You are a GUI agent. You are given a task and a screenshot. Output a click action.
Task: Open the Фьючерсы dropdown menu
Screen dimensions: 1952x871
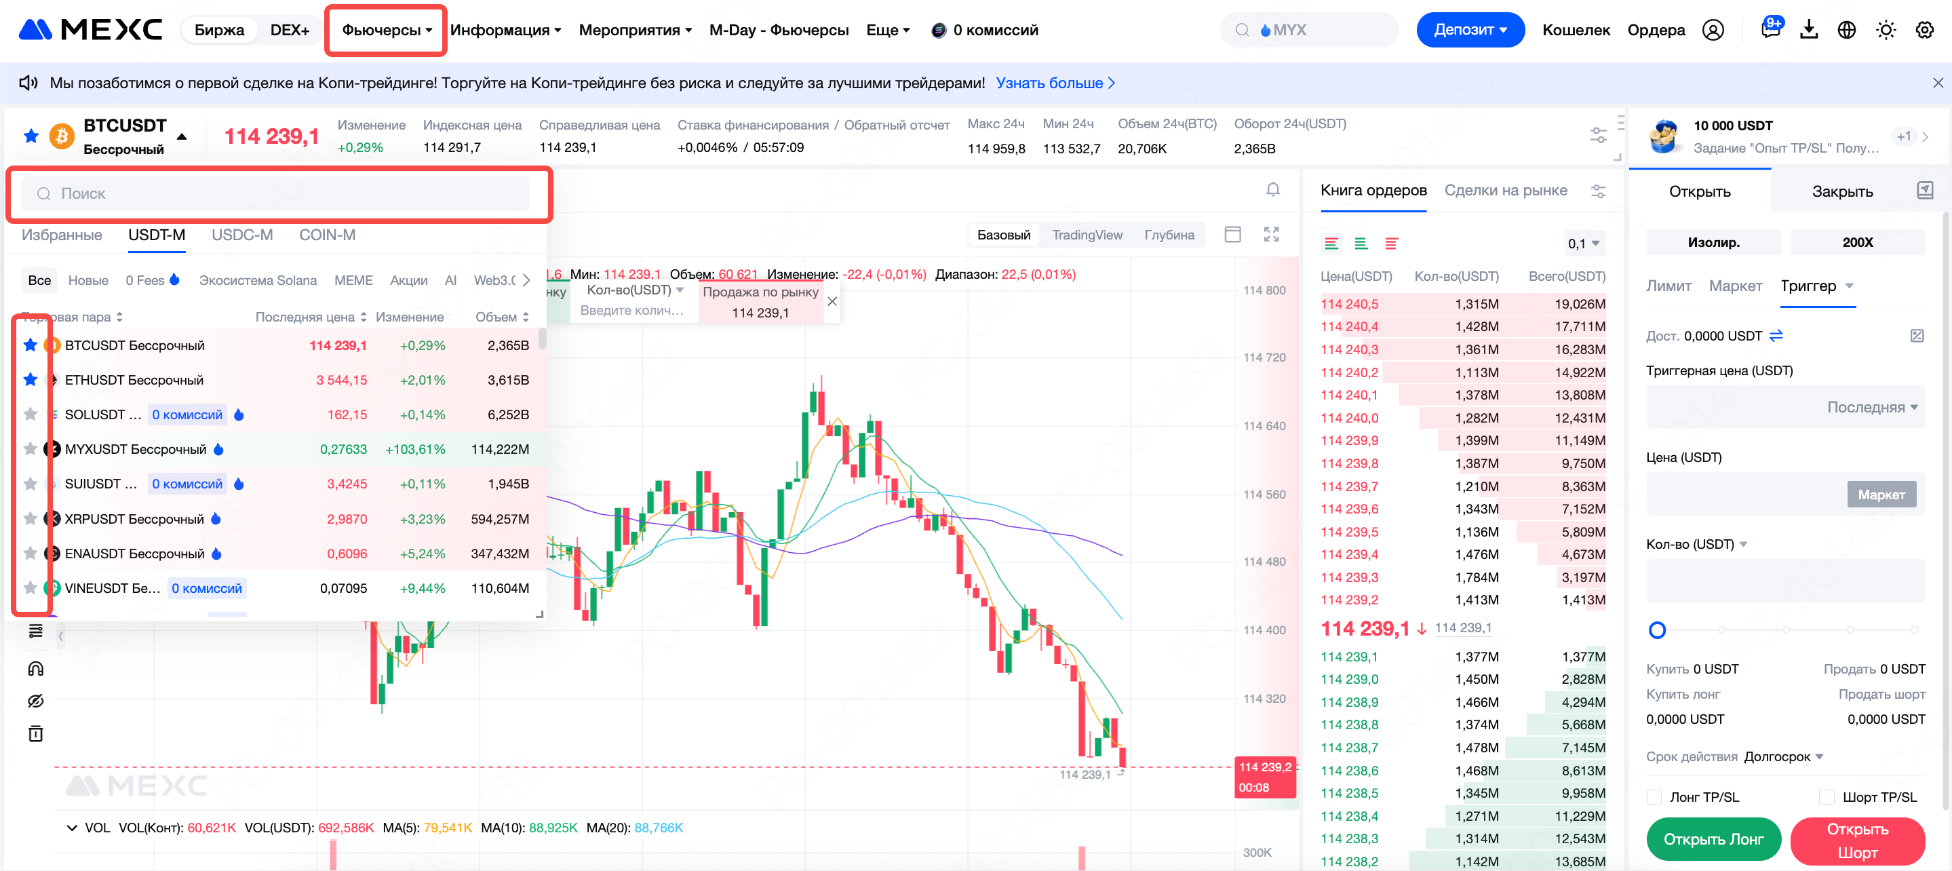(387, 30)
